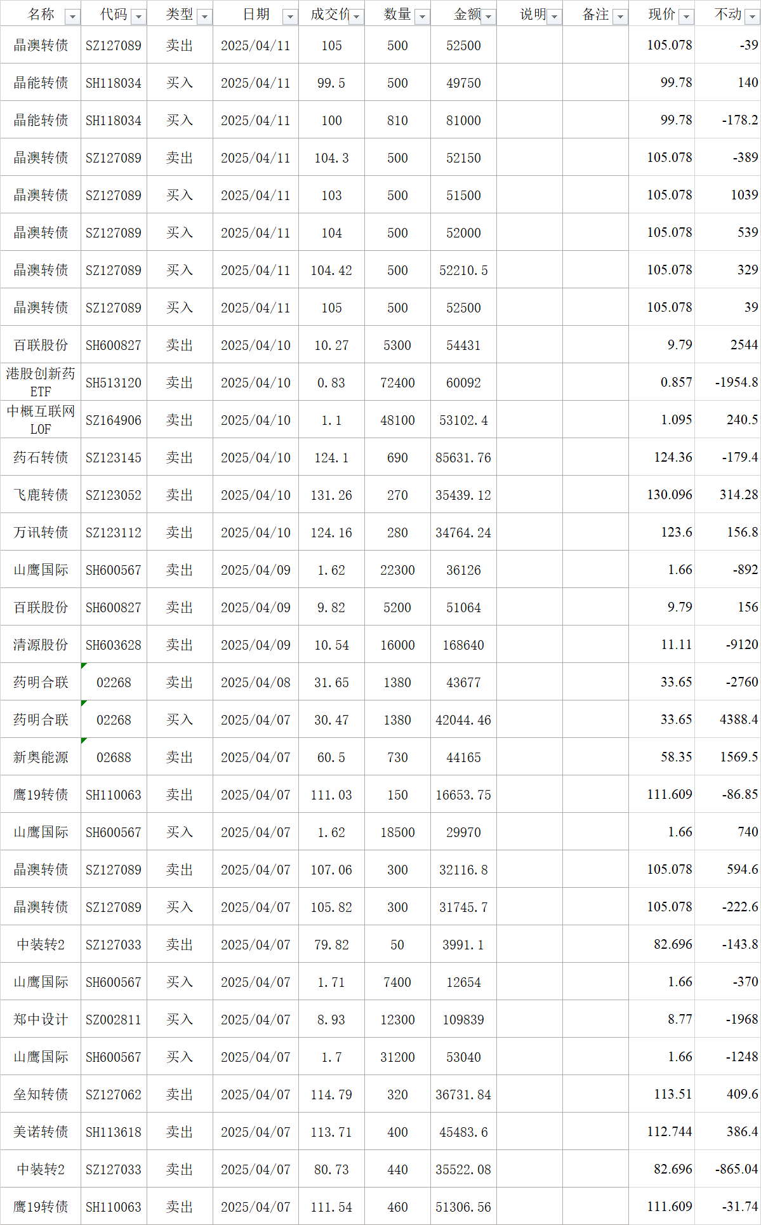Screen dimensions: 761x1225
Task: Select the 垒知转债 name cell
Action: (41, 1094)
